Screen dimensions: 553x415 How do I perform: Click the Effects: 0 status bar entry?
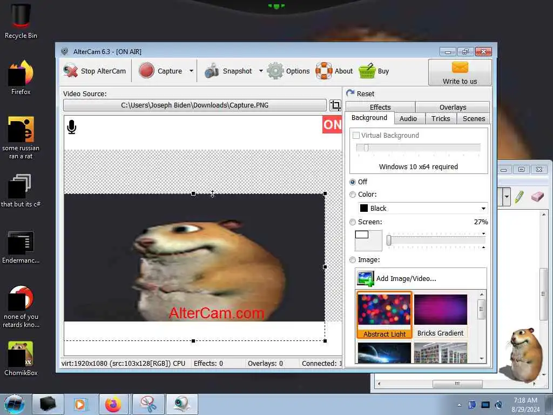(208, 364)
